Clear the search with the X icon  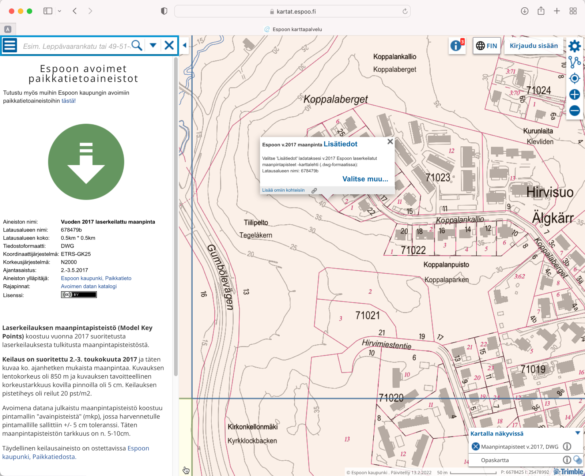coord(169,46)
